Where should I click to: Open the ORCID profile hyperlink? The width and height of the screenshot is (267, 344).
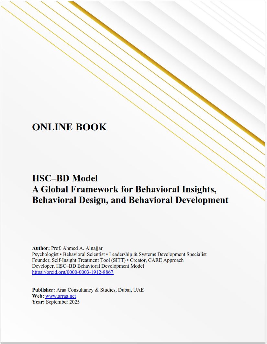(72, 273)
